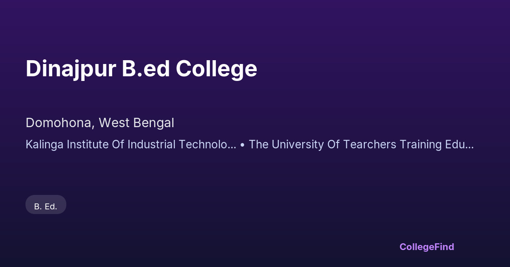Click the bullet separator between affiliations
This screenshot has height=267, width=510.
pos(242,145)
